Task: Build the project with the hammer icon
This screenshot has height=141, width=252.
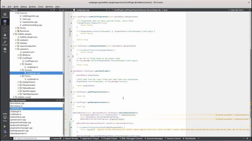Action: (5, 136)
